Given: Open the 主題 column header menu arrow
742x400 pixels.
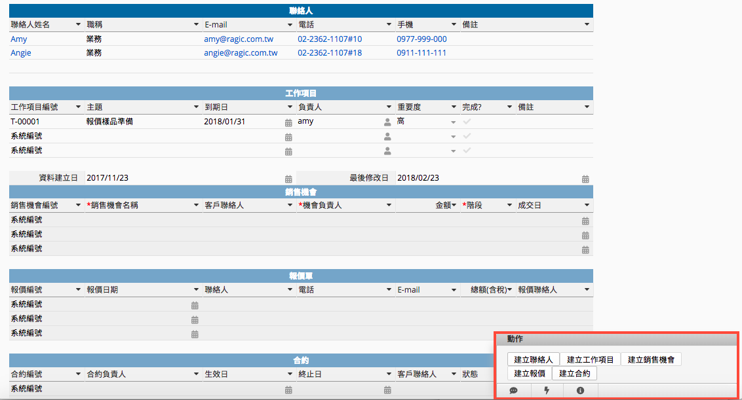Looking at the screenshot, I should pos(196,107).
